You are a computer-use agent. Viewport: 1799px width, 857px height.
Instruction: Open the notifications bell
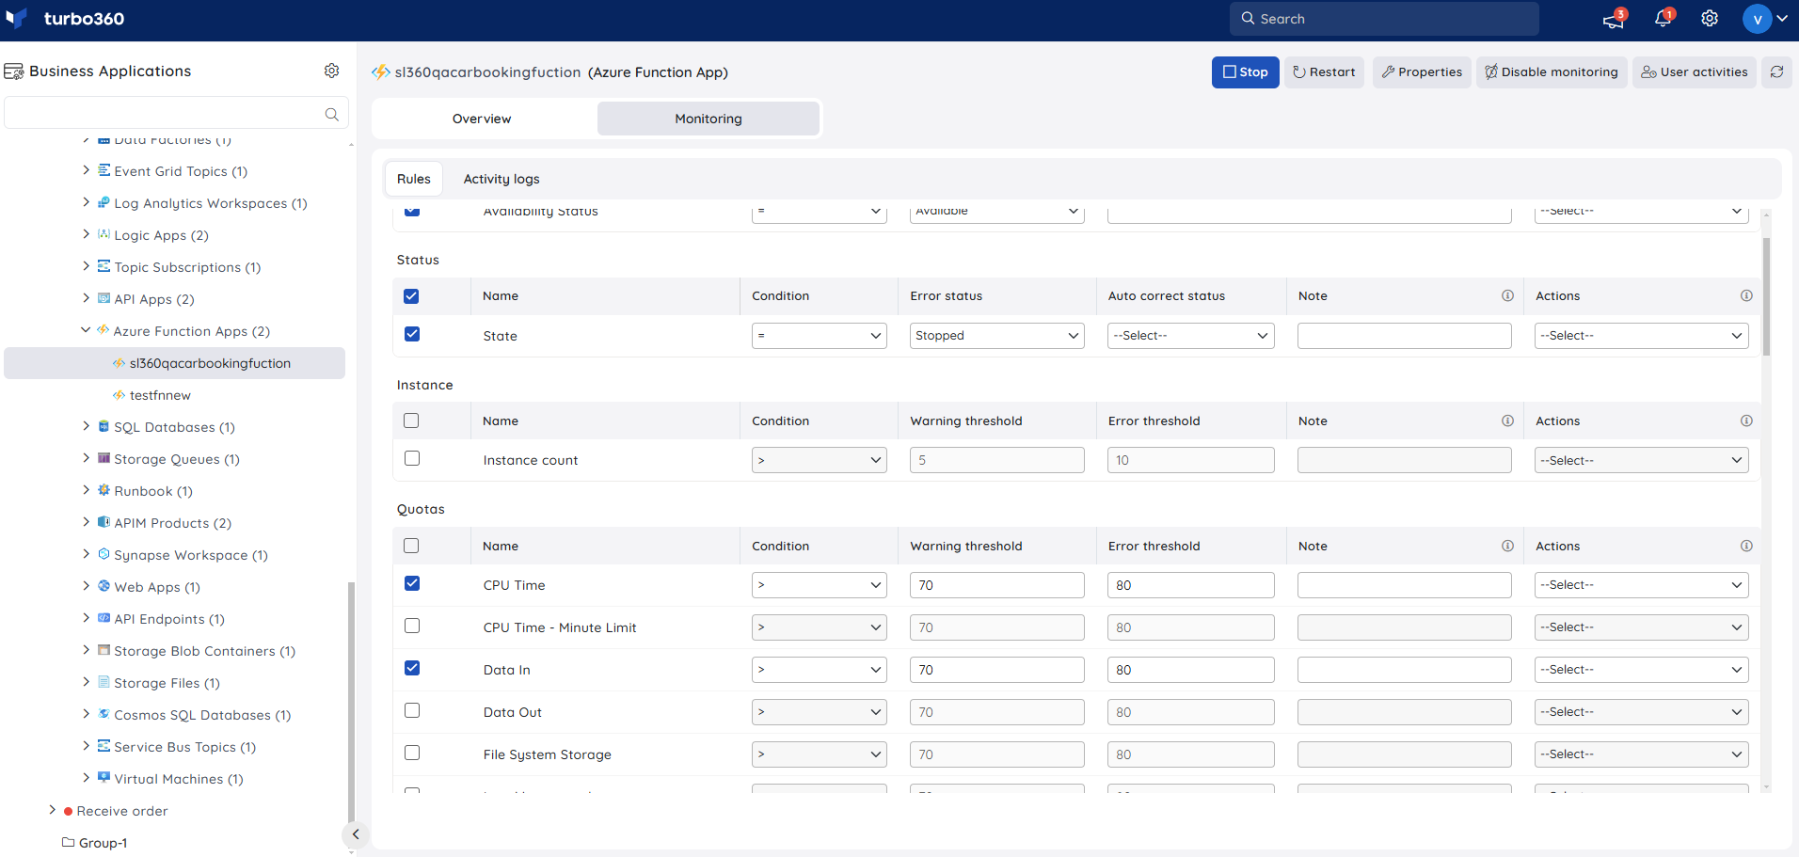point(1663,19)
